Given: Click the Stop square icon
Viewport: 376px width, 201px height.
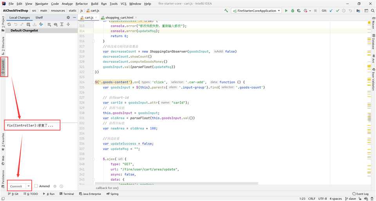Looking at the screenshot, I should coord(315,11).
